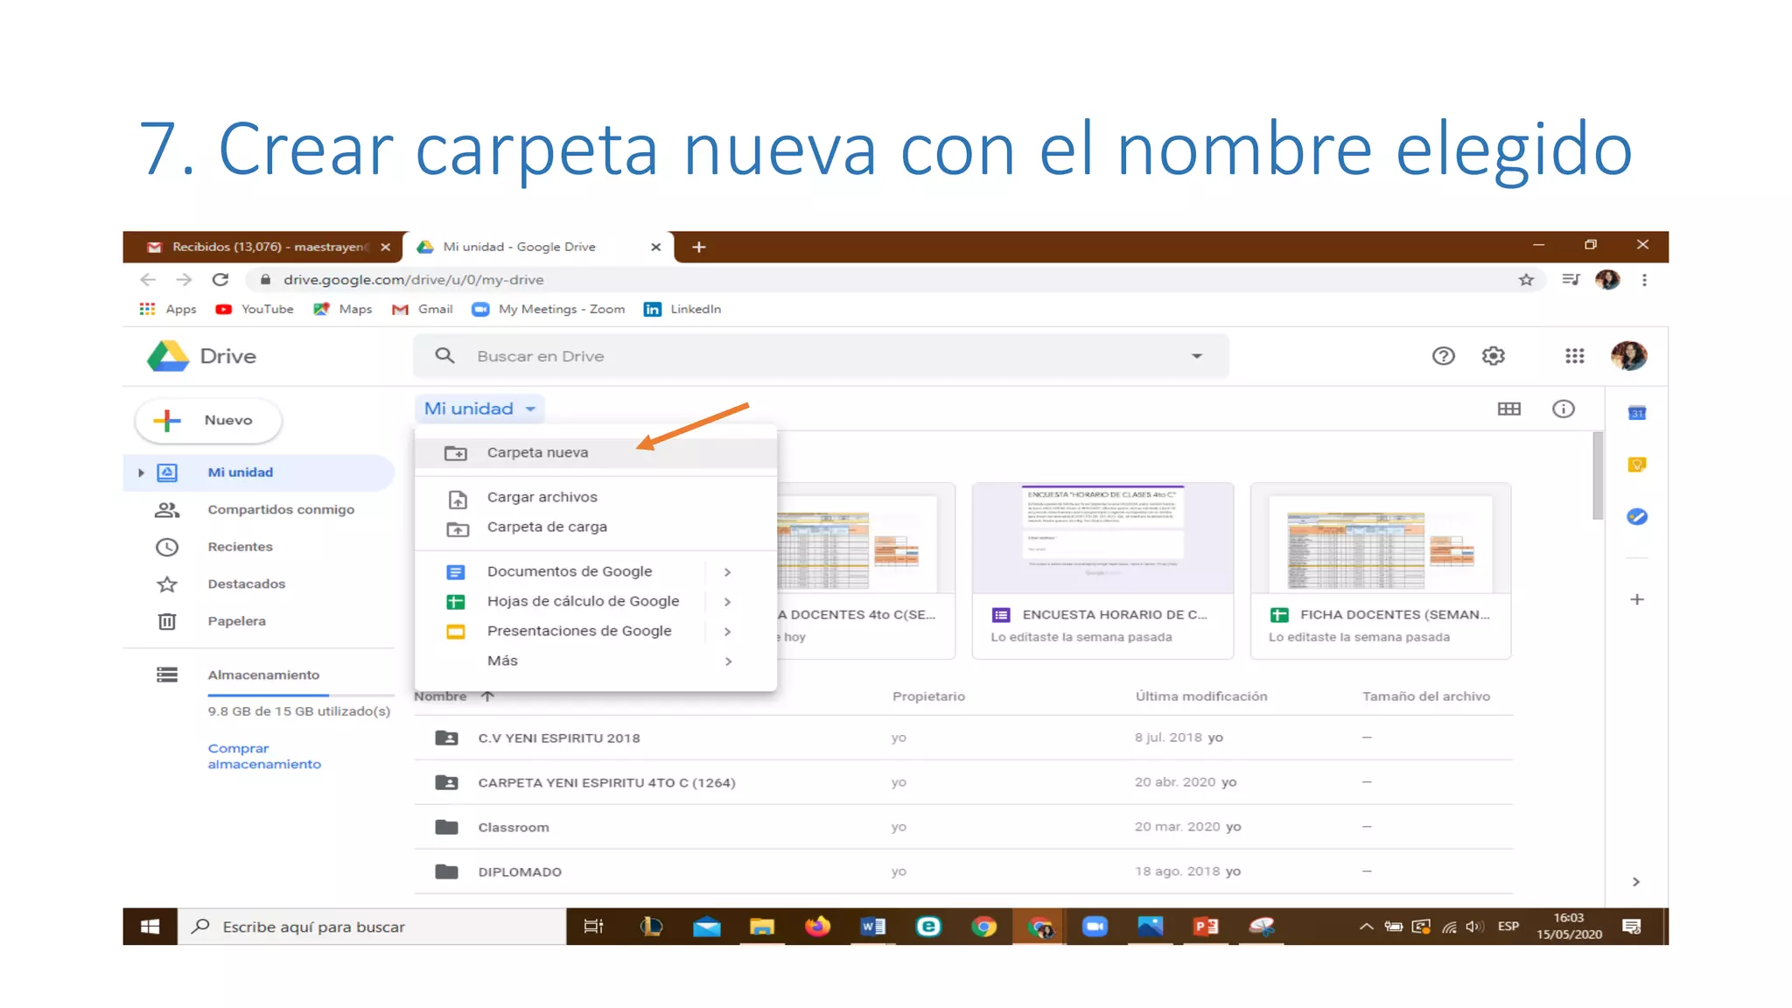Click search magnifier in Drive

point(444,356)
